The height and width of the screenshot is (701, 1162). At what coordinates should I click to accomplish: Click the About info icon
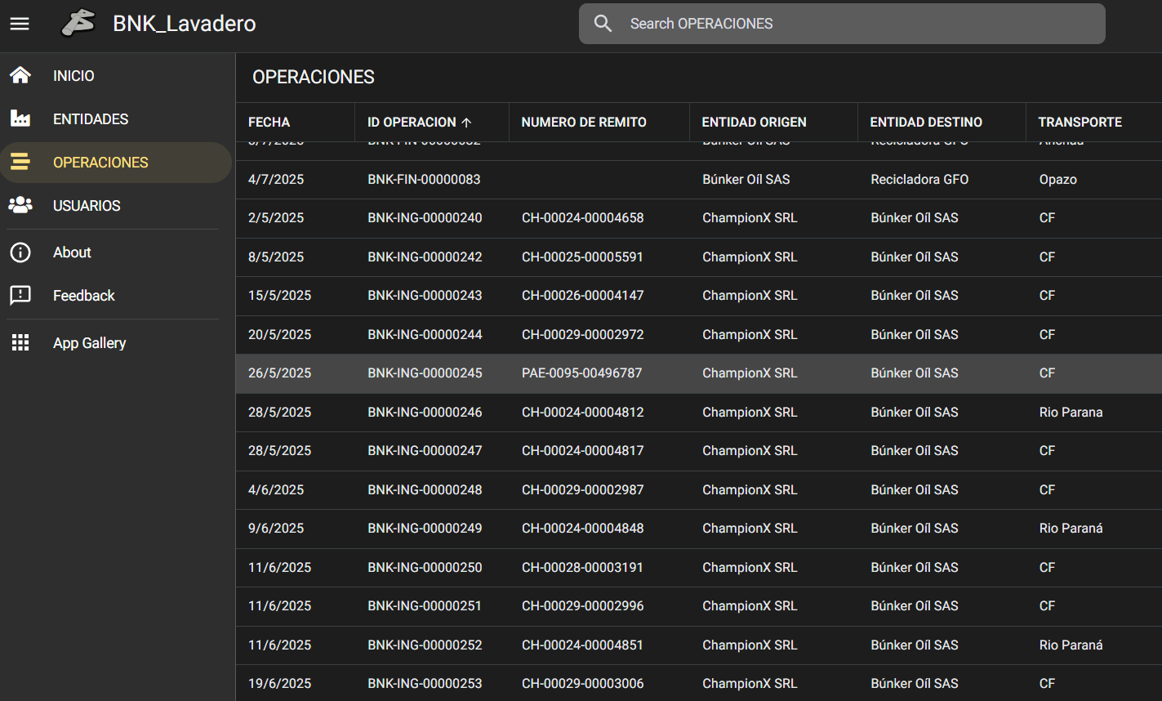tap(20, 252)
